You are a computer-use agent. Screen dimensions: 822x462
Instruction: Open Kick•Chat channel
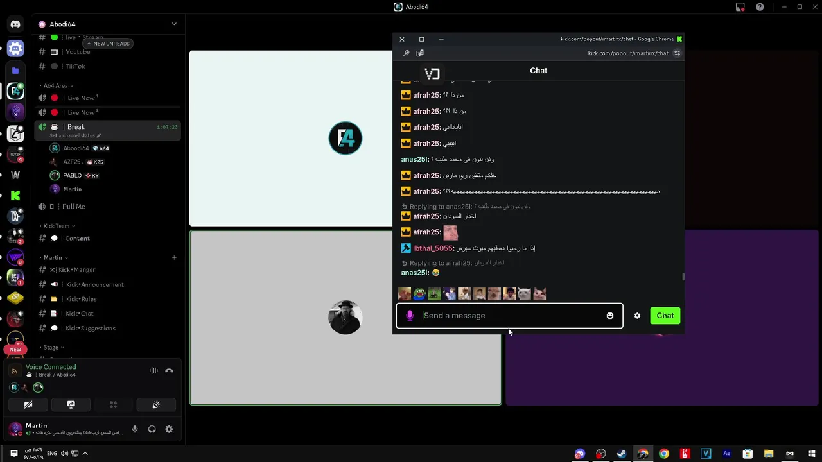click(107, 313)
